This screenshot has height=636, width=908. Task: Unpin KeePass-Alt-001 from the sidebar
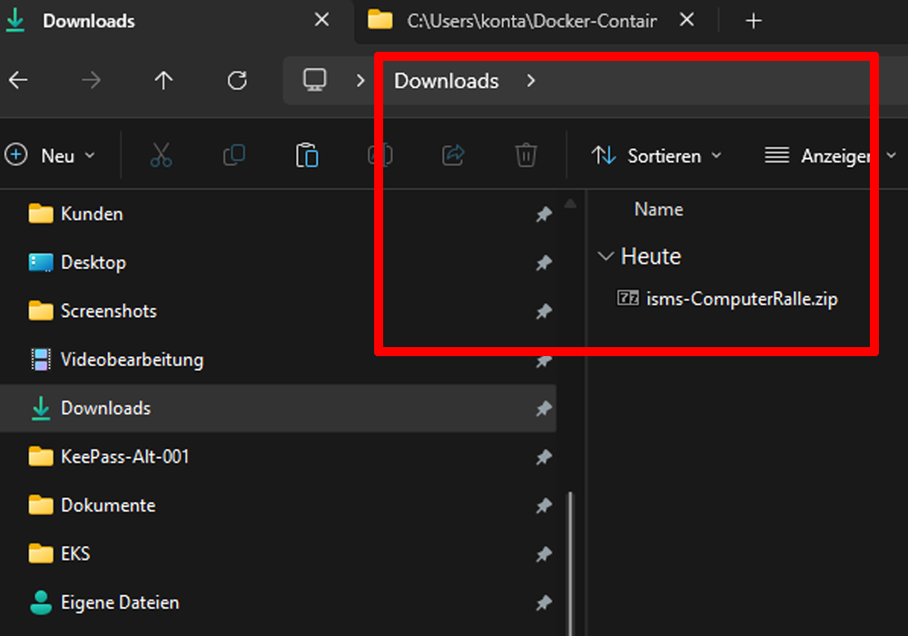click(x=543, y=456)
